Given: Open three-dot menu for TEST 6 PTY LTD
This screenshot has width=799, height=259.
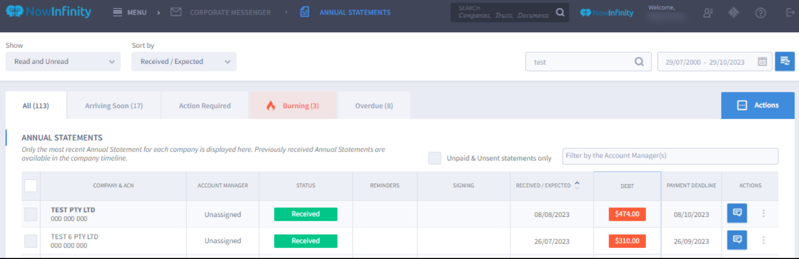Looking at the screenshot, I should 763,240.
